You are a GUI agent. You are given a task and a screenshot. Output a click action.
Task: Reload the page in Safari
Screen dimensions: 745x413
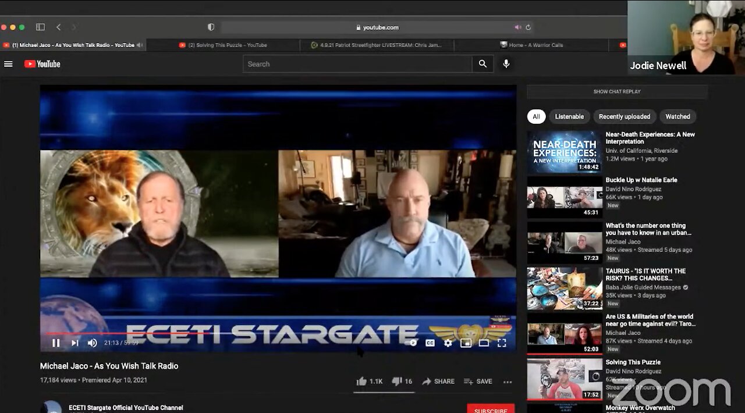point(528,27)
